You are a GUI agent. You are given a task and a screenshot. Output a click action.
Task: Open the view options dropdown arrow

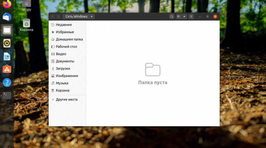coord(184,16)
